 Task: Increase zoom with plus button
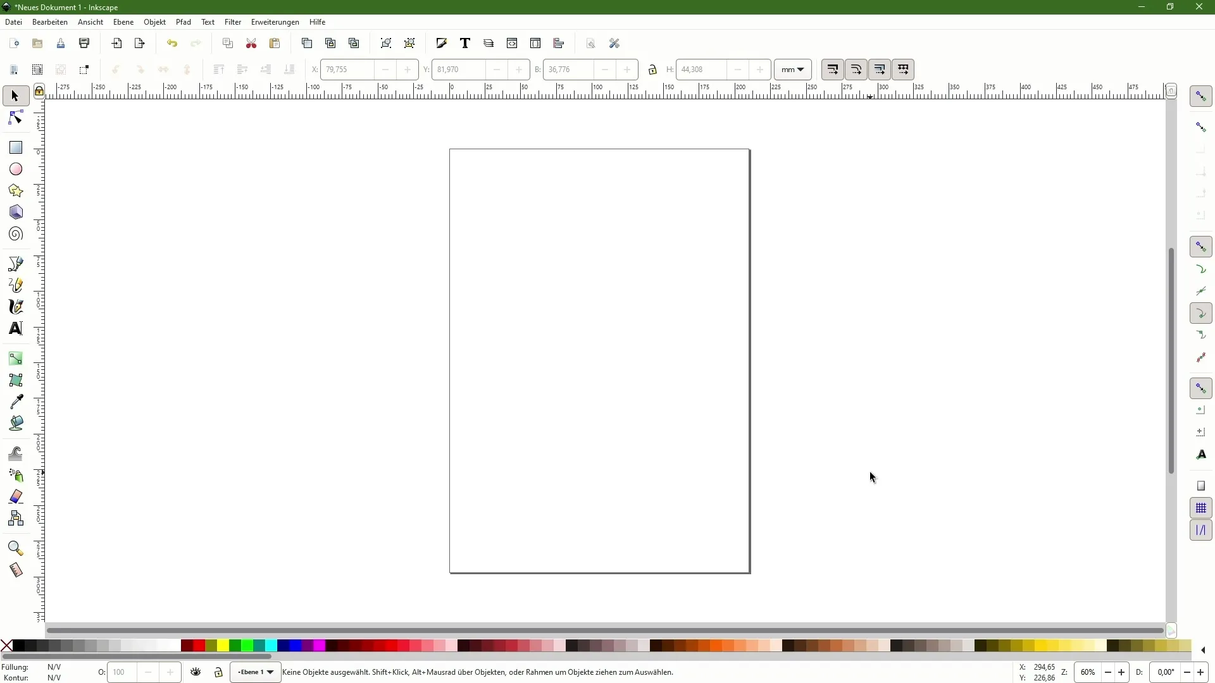pyautogui.click(x=1121, y=672)
